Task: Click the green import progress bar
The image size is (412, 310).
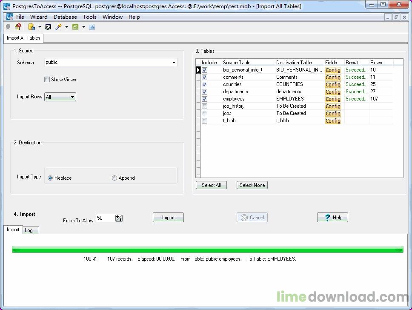Action: coord(207,250)
